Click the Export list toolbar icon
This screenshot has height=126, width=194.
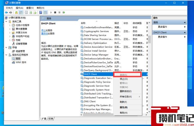(35, 12)
